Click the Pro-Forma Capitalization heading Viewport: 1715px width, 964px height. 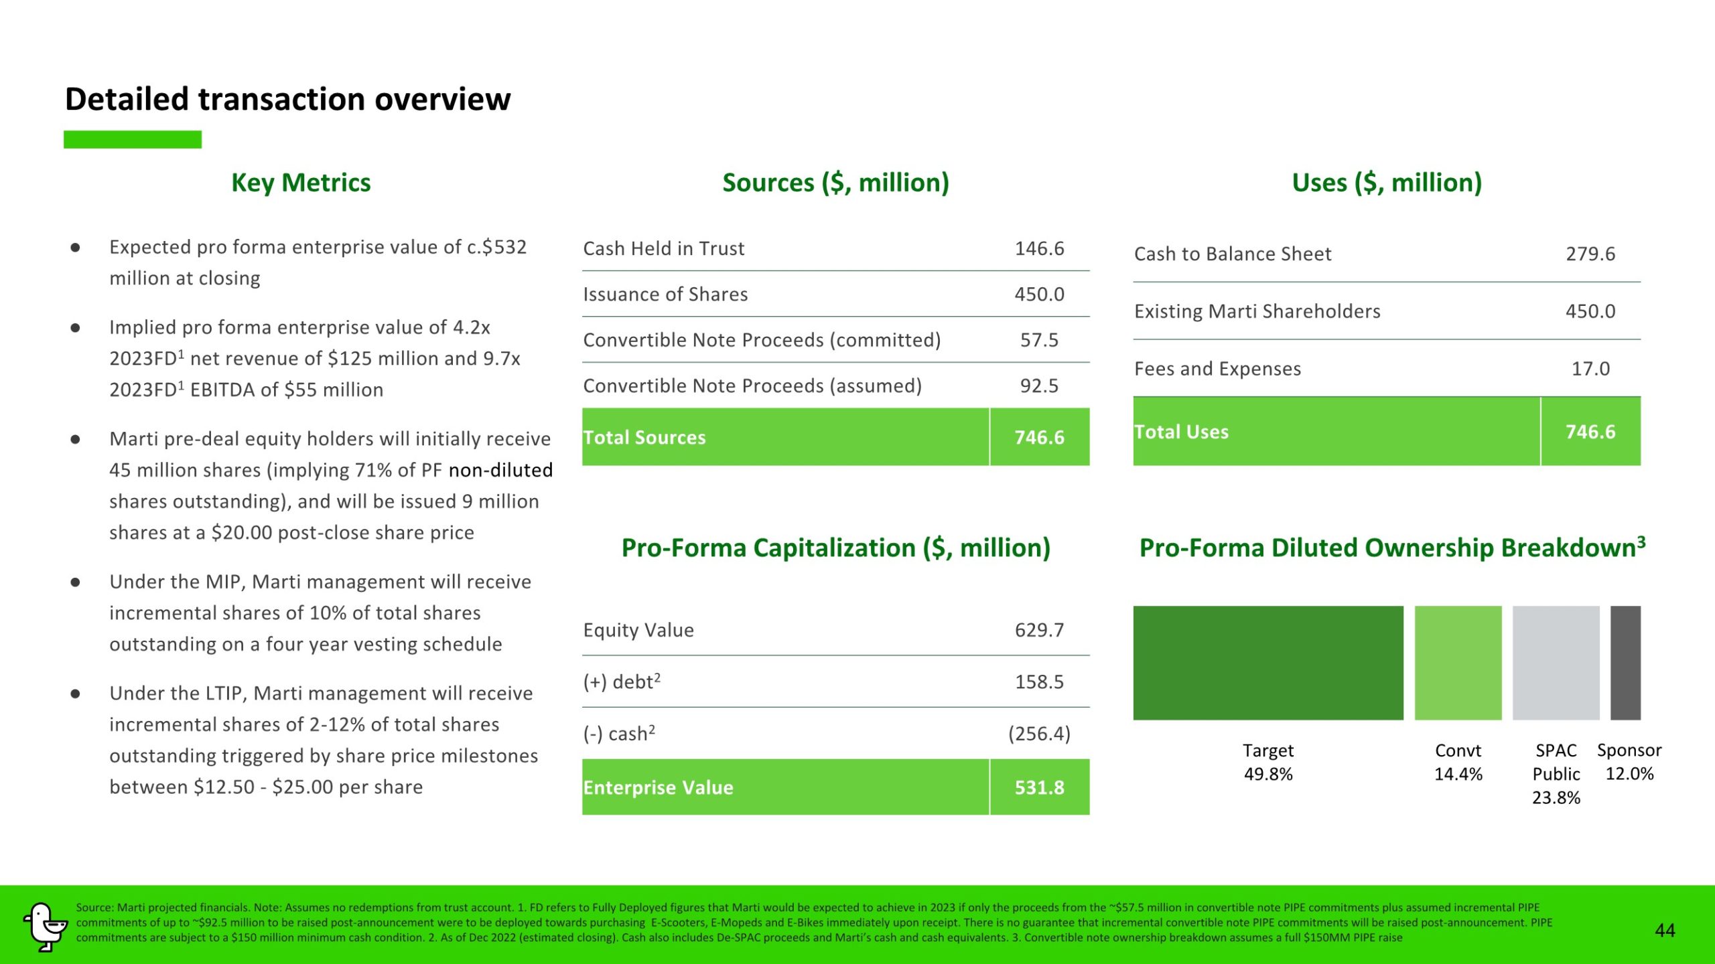pos(835,548)
